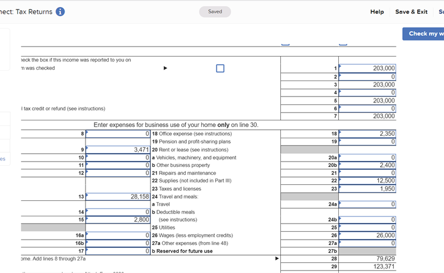This screenshot has width=444, height=273.
Task: Click the '26 Wages' label
Action: click(192, 235)
